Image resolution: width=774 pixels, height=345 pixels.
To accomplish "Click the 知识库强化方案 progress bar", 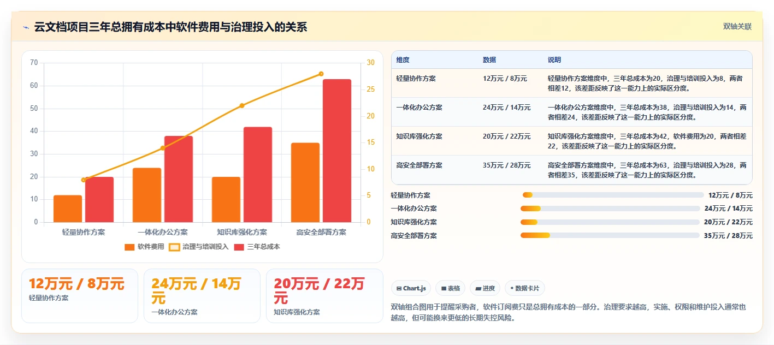I will point(610,222).
